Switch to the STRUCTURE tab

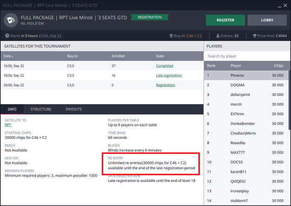[x=41, y=109]
